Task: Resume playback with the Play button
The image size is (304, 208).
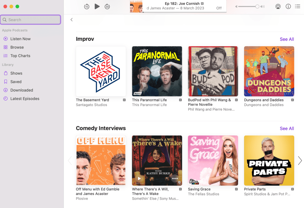Action: [x=97, y=6]
